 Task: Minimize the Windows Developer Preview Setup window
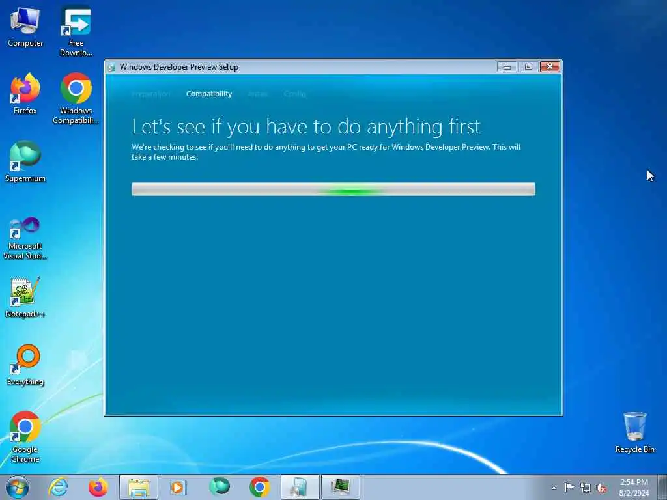tap(507, 67)
